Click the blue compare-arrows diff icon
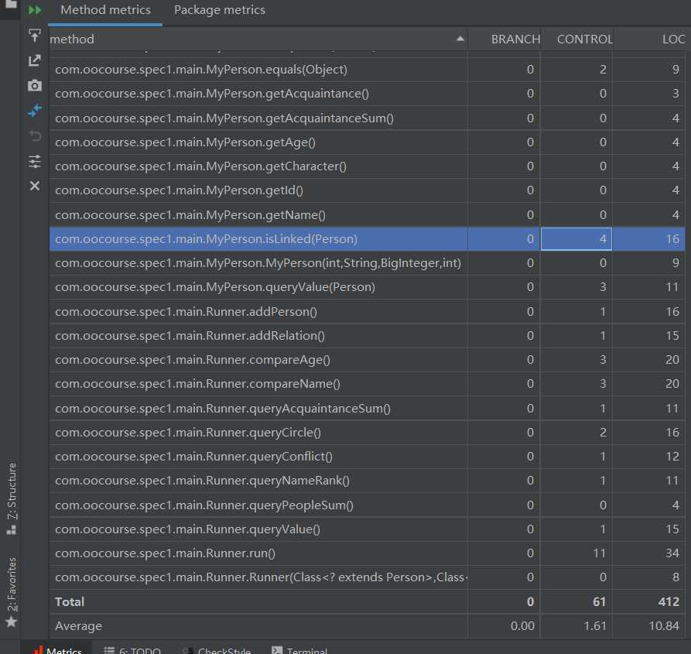Screen dimensions: 691x654 (x=35, y=111)
